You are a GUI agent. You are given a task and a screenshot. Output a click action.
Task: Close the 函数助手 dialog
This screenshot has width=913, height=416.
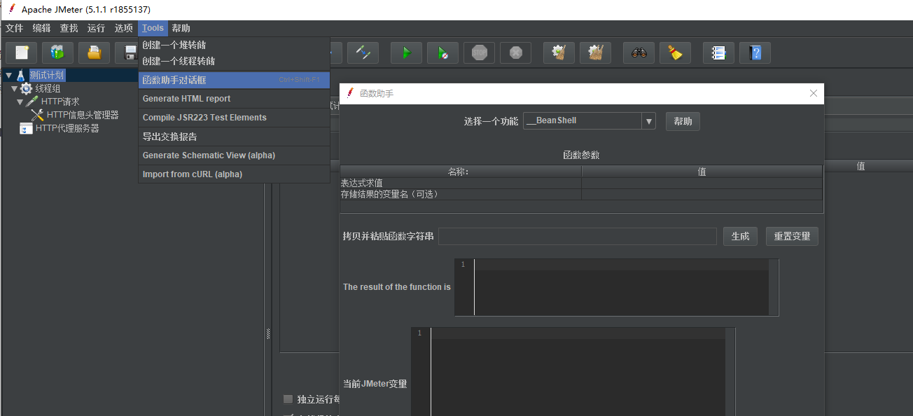click(x=813, y=93)
